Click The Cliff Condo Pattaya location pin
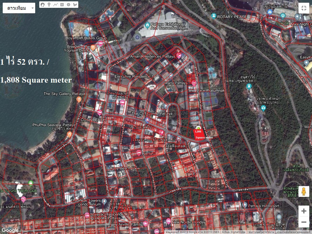This screenshot has width=312, height=234. click(166, 106)
